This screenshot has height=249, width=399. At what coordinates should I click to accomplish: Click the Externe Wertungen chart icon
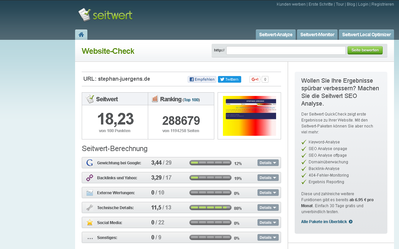tap(90, 193)
